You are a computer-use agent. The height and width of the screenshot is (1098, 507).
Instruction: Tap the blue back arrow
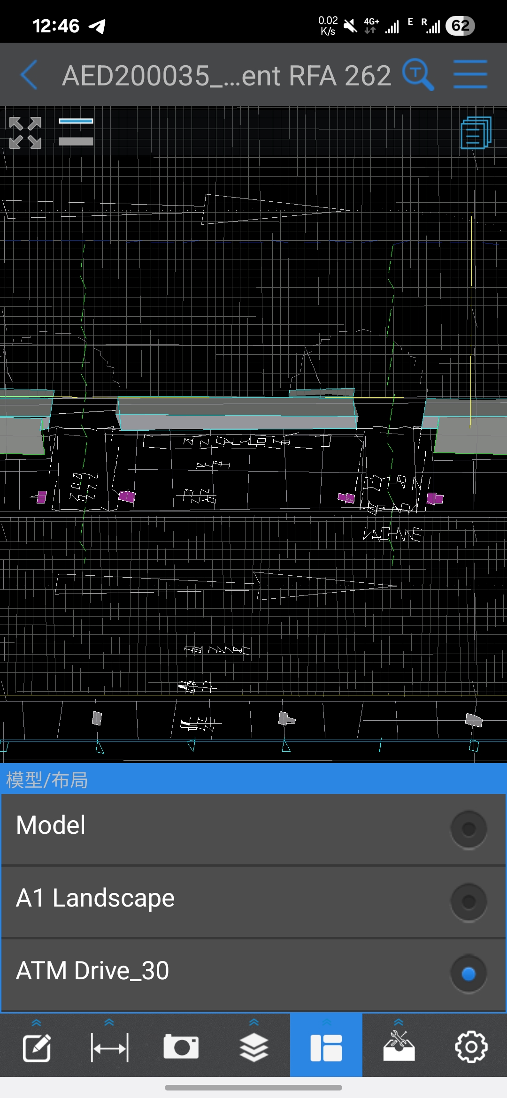click(29, 75)
